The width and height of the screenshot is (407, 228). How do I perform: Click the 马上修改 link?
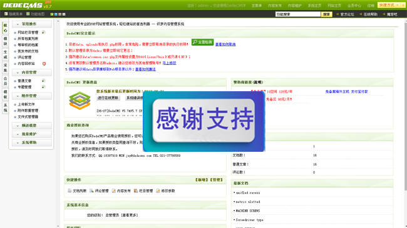pyautogui.click(x=169, y=63)
